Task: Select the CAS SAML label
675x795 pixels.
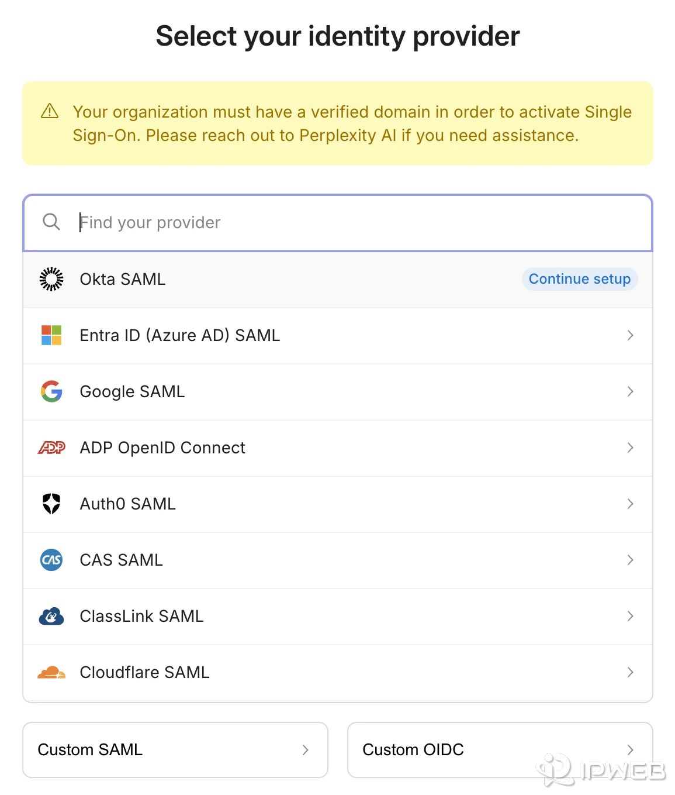Action: coord(122,560)
